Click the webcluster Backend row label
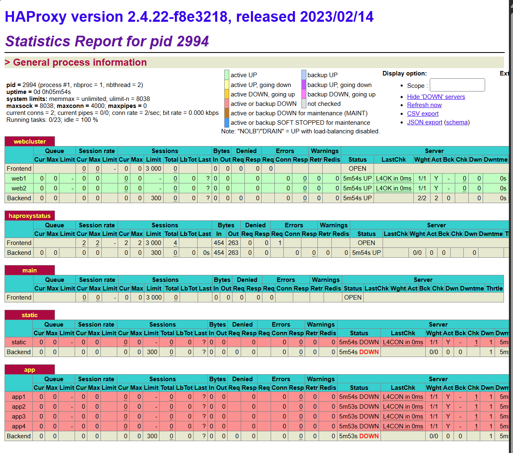Image resolution: width=513 pixels, height=453 pixels. point(19,198)
